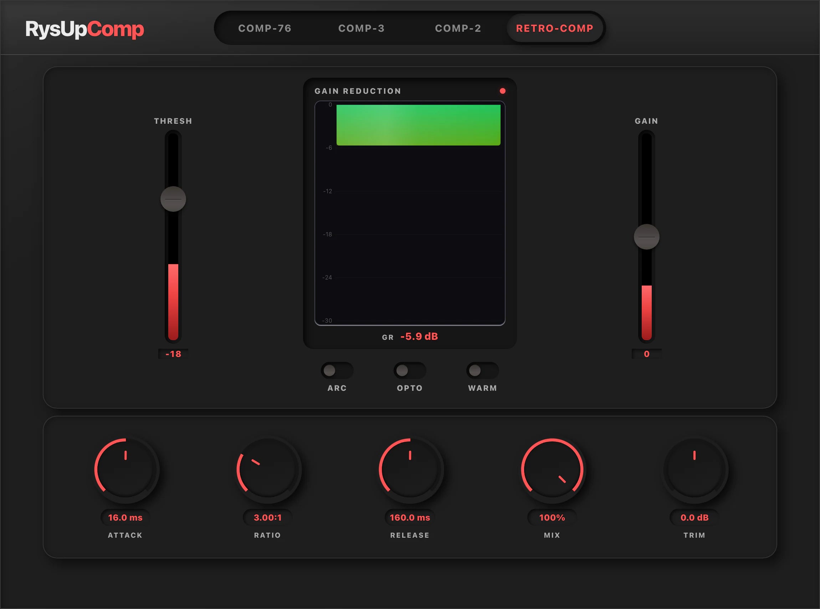Click the GAIN slider handle

click(x=646, y=237)
